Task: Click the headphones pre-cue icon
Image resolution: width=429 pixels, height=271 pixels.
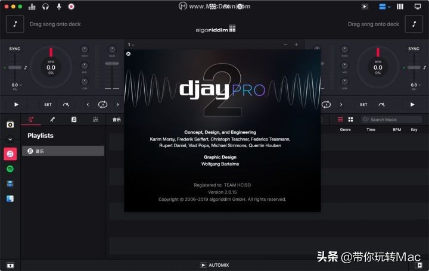Action: tap(45, 7)
